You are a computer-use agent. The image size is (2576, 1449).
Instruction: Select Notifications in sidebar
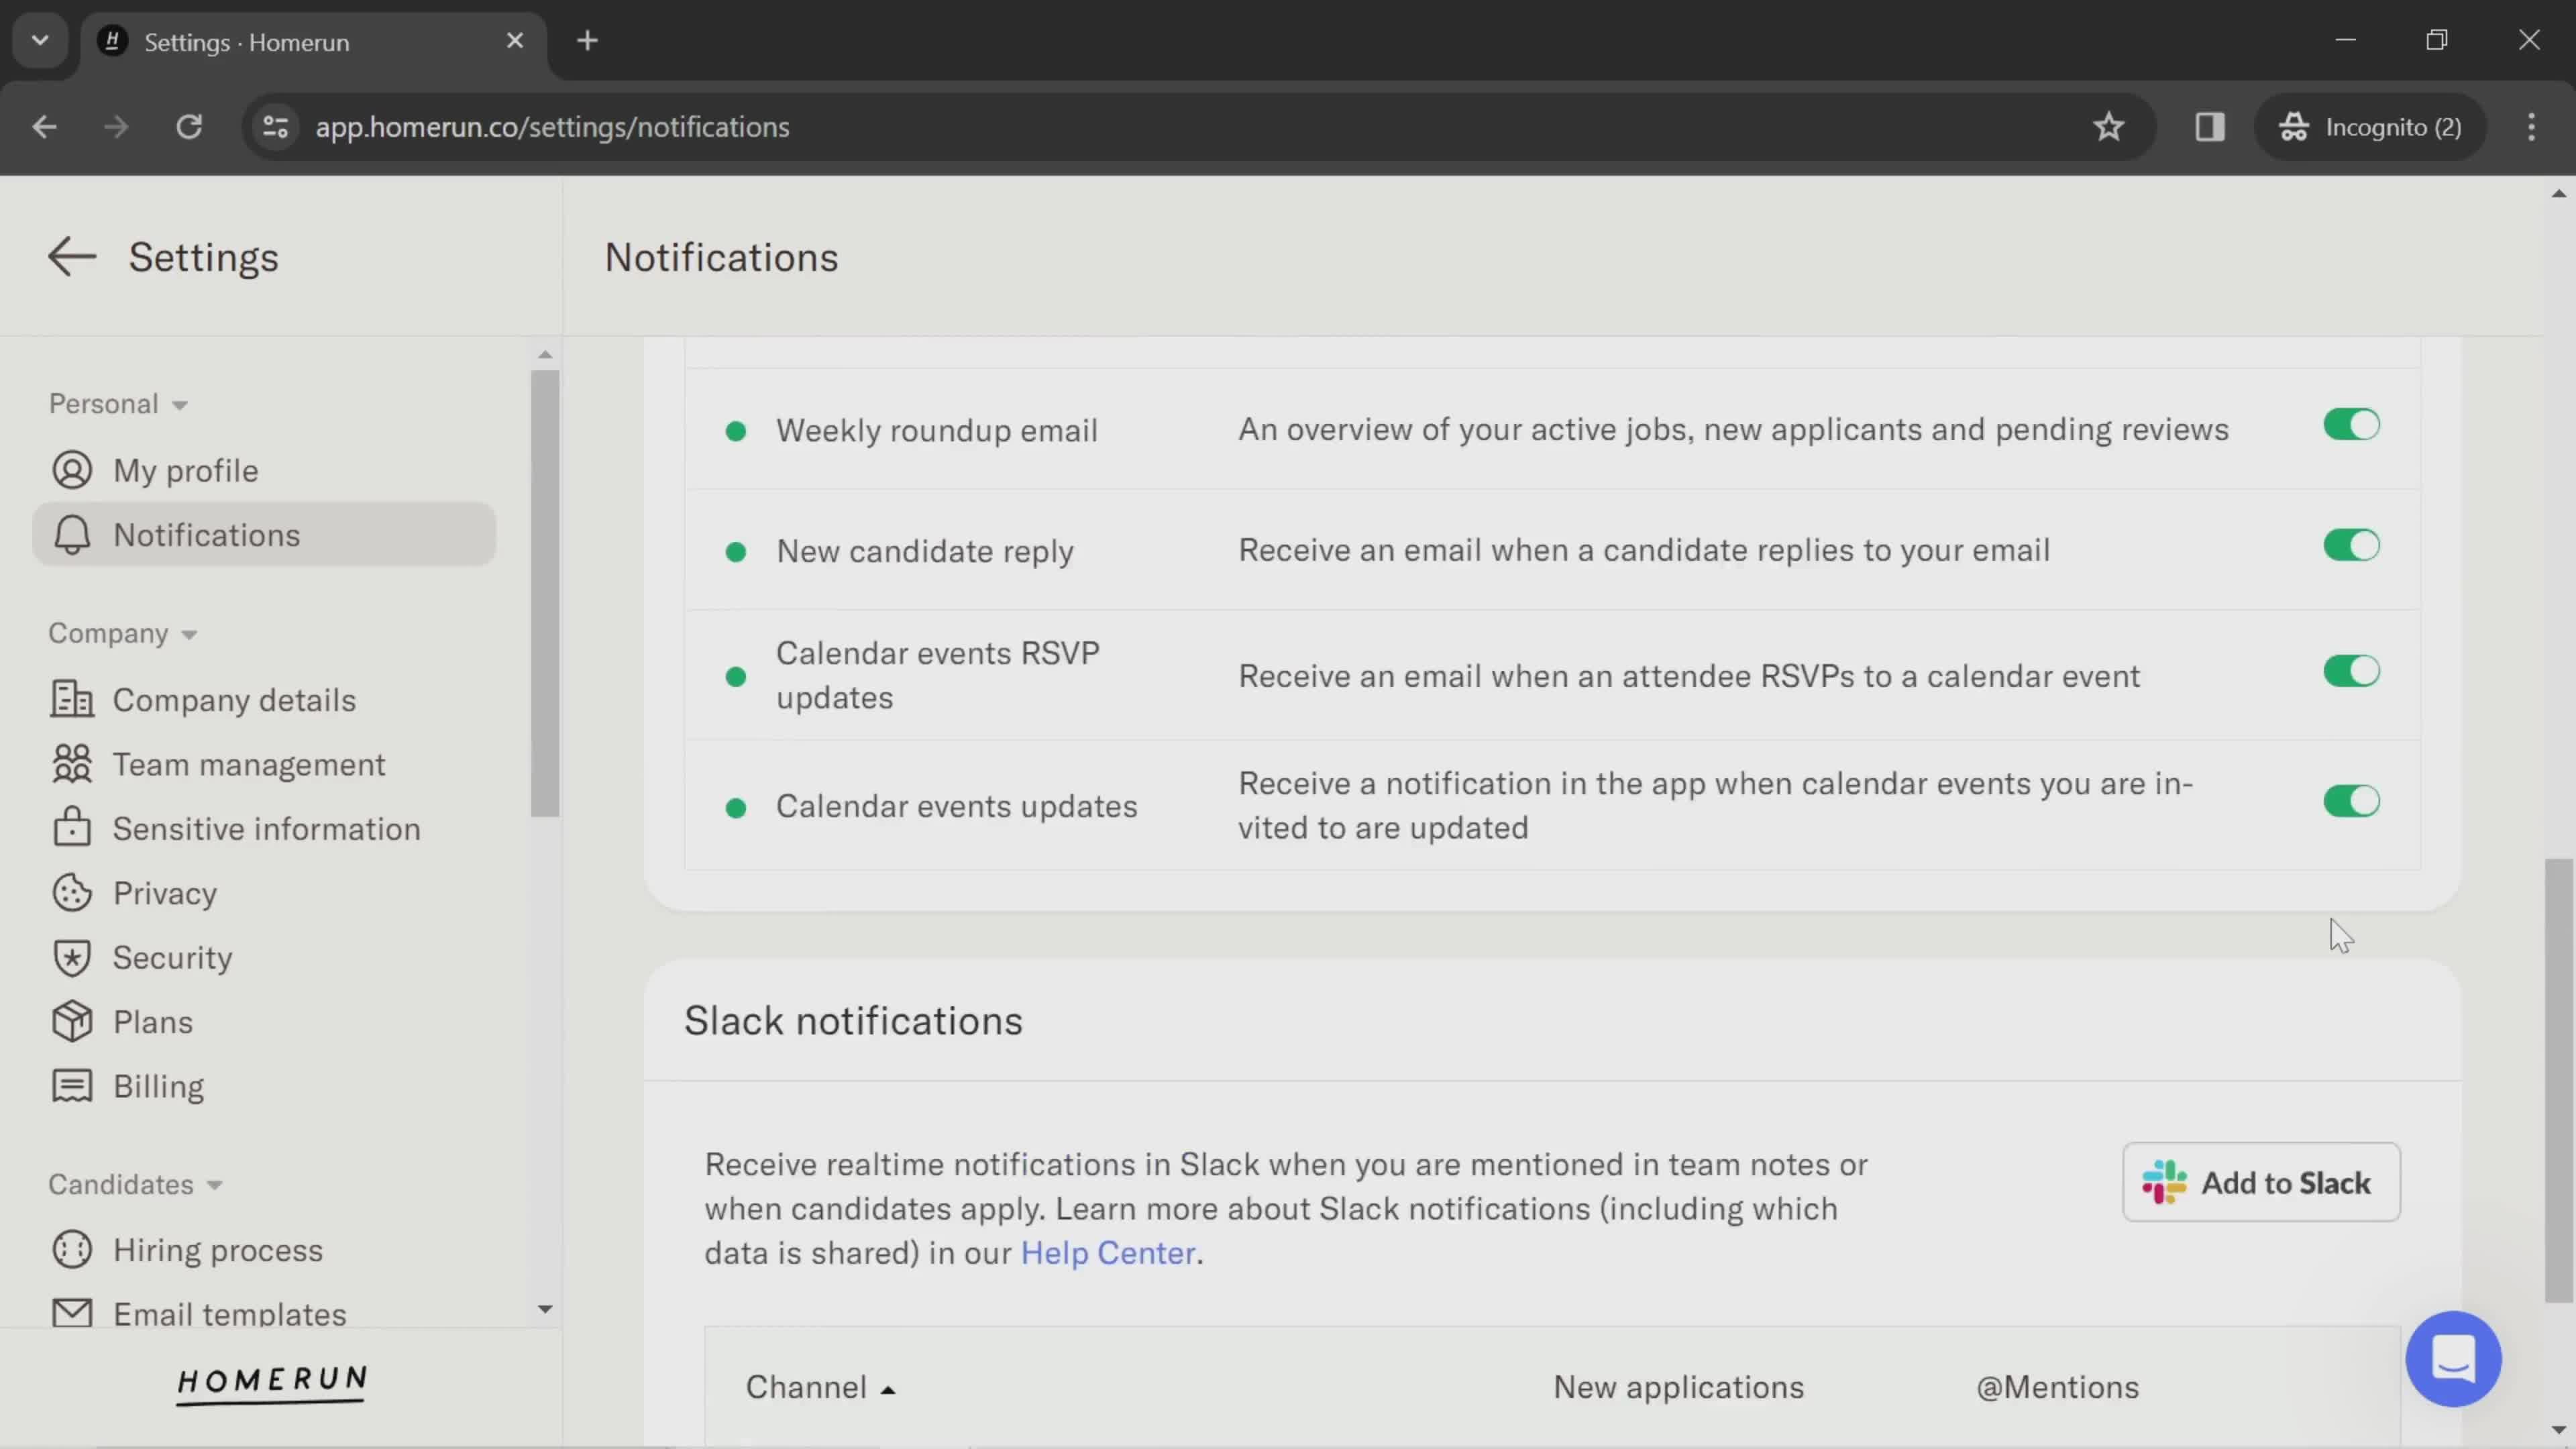point(264,535)
